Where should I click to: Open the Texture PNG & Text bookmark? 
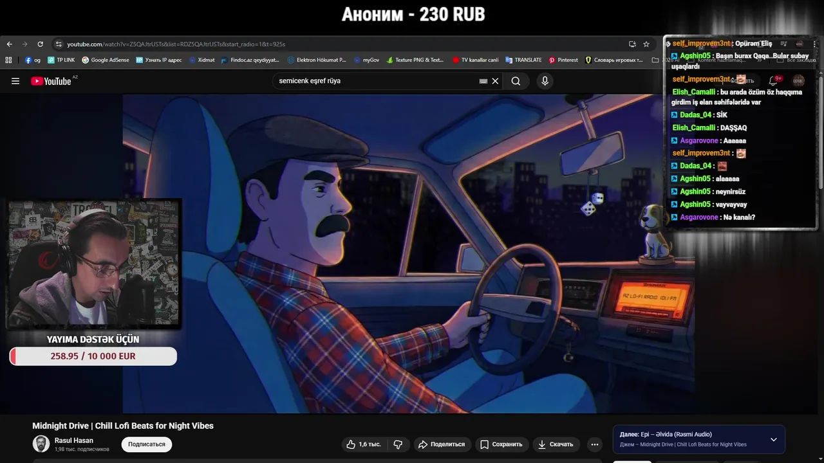(x=415, y=60)
